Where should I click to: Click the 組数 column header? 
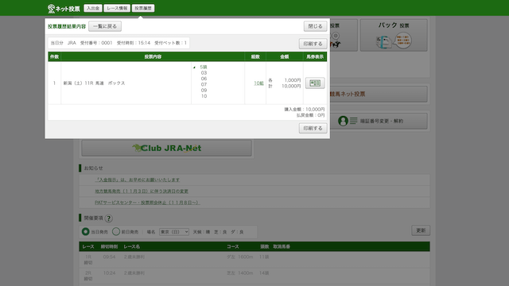point(255,56)
